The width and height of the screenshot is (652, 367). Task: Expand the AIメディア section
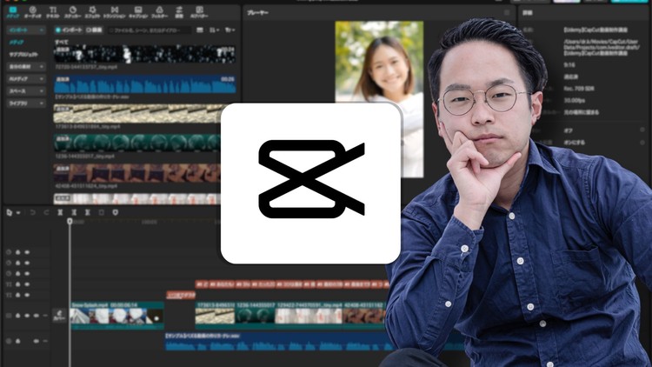[26, 78]
